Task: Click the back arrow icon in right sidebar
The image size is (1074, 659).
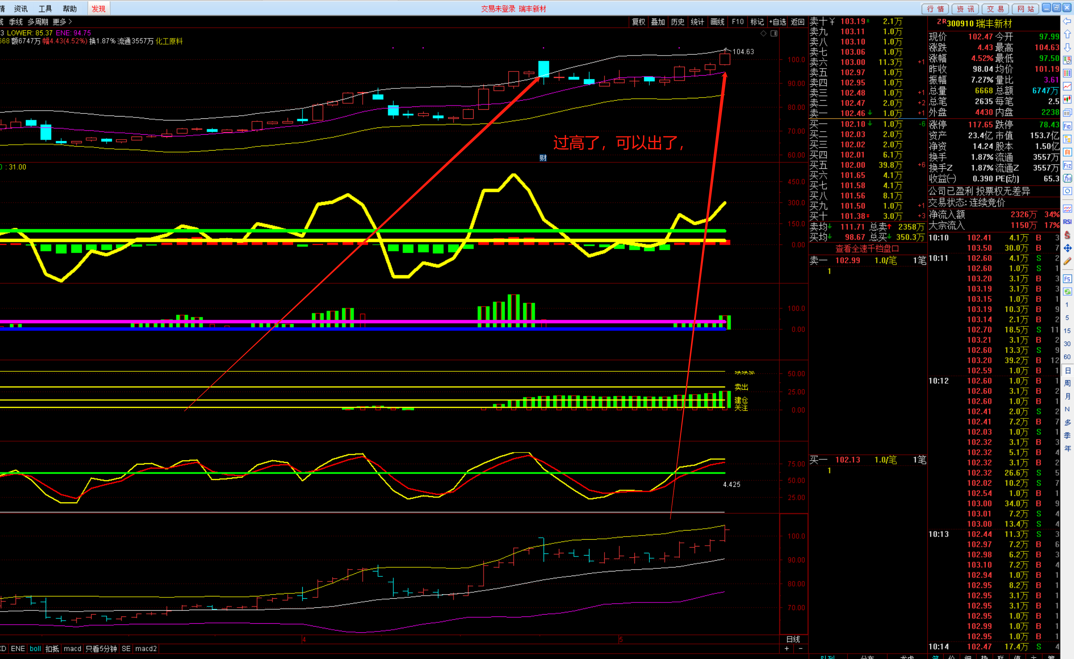Action: pos(1067,21)
